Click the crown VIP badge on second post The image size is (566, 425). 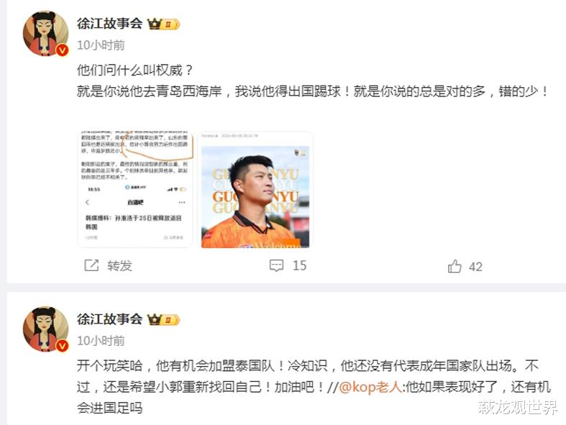coord(163,320)
